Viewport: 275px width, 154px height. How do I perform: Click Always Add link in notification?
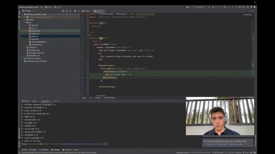[222, 144]
